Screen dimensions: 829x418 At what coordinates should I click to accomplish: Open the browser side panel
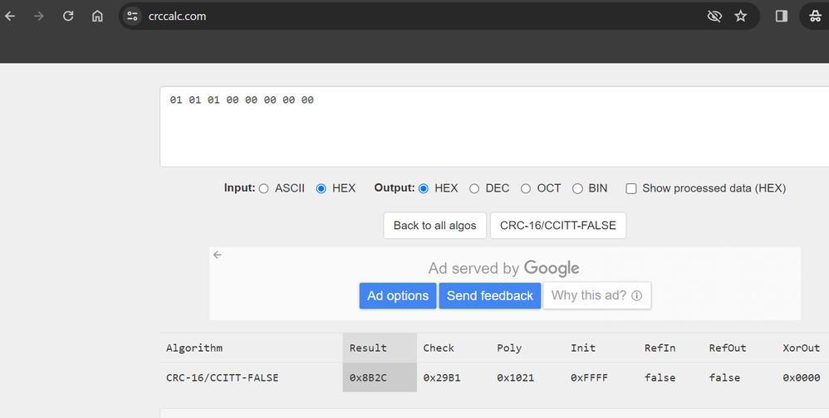tap(781, 16)
